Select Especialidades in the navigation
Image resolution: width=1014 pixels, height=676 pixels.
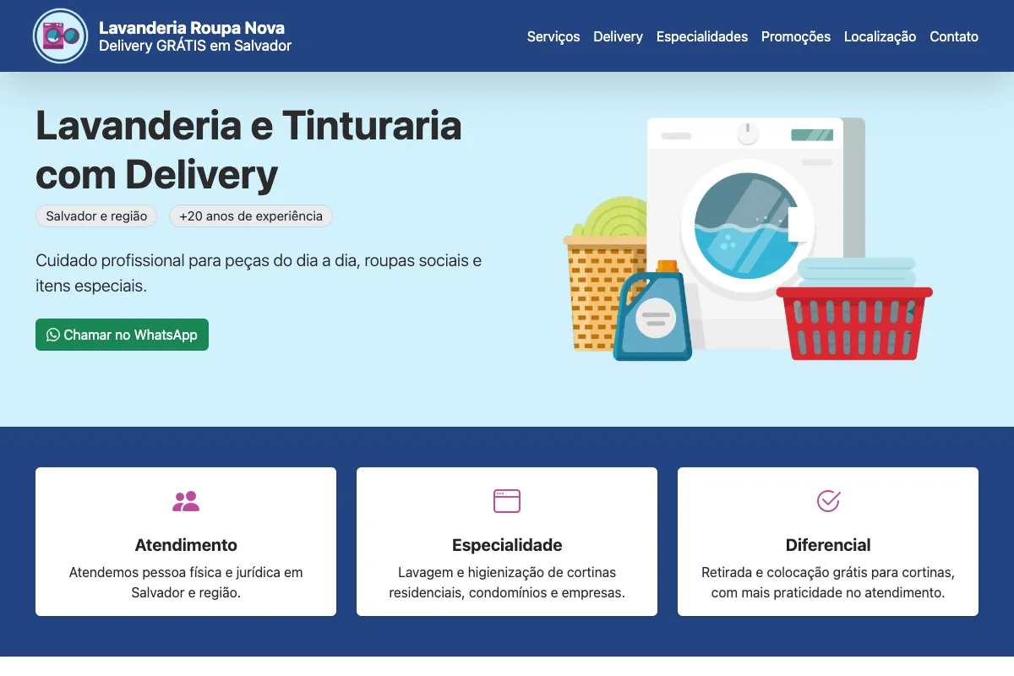pos(702,37)
